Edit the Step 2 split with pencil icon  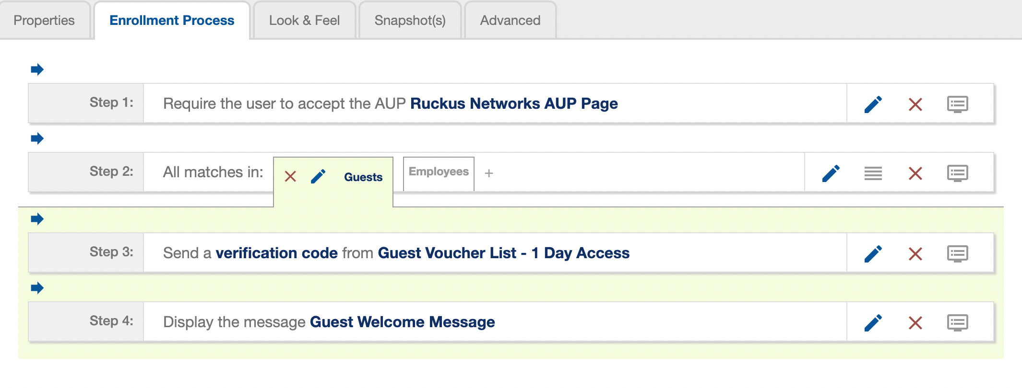(x=831, y=173)
